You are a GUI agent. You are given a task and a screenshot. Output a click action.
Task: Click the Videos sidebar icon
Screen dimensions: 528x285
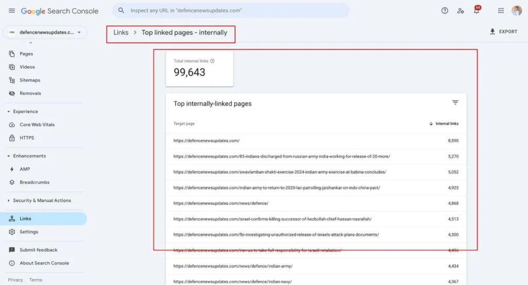[12, 67]
